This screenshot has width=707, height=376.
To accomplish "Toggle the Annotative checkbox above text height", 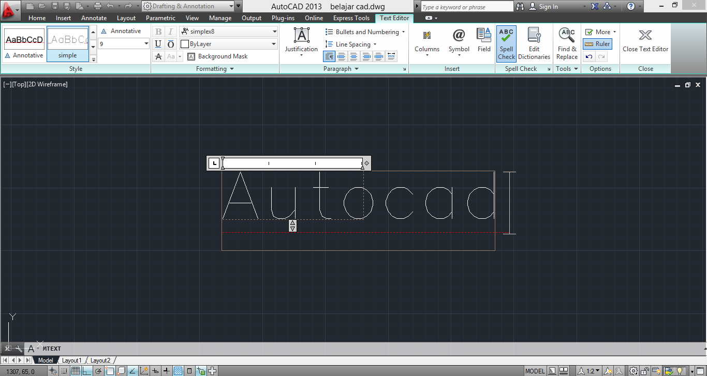I will 121,31.
